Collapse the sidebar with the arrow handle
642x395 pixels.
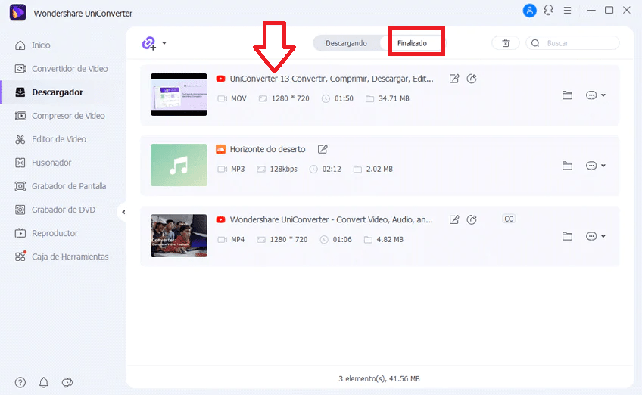tap(123, 212)
